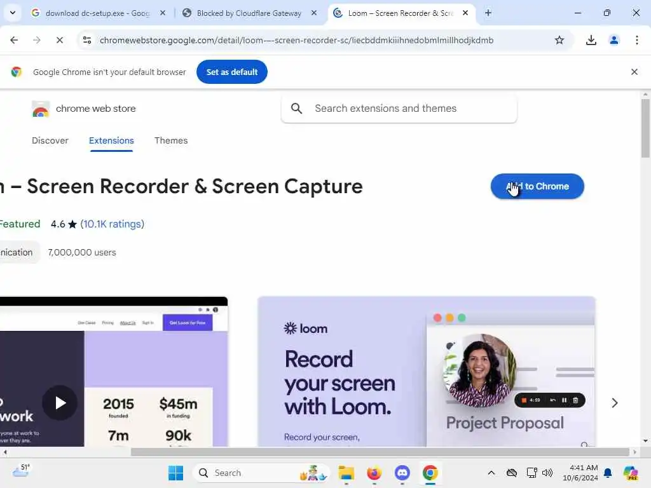651x488 pixels.
Task: Add Loom extension to Chrome
Action: click(x=537, y=186)
